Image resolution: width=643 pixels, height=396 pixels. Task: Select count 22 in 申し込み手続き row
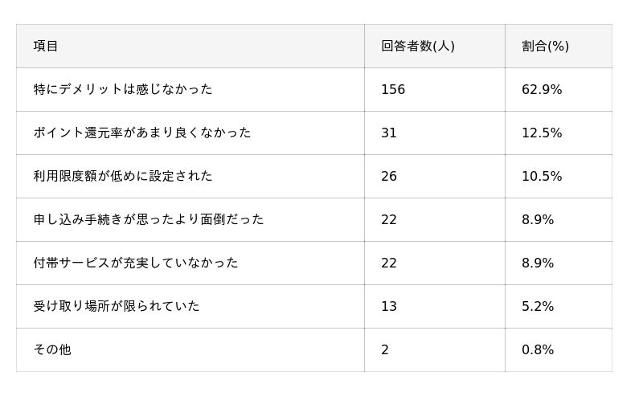pyautogui.click(x=389, y=220)
